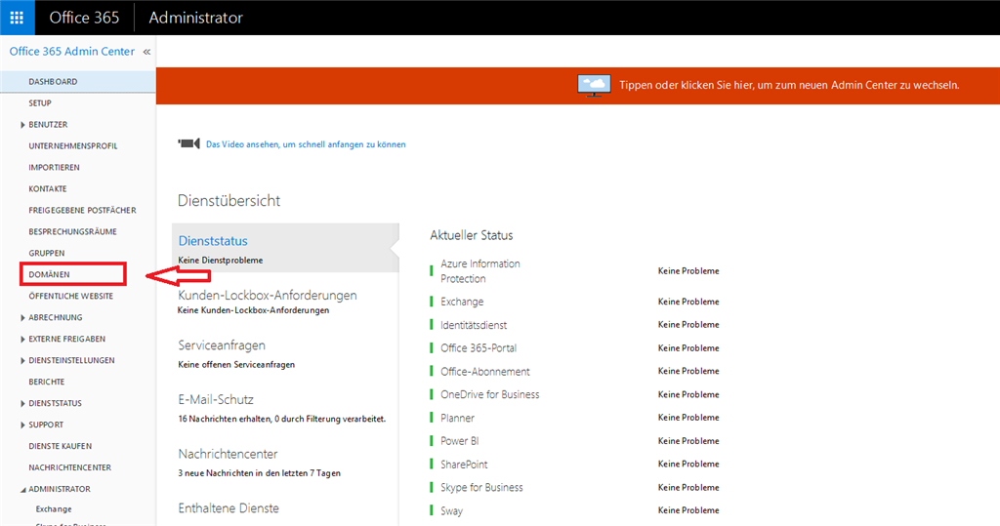Go to Dienste kaufen
The height and width of the screenshot is (526, 1000).
coord(60,446)
